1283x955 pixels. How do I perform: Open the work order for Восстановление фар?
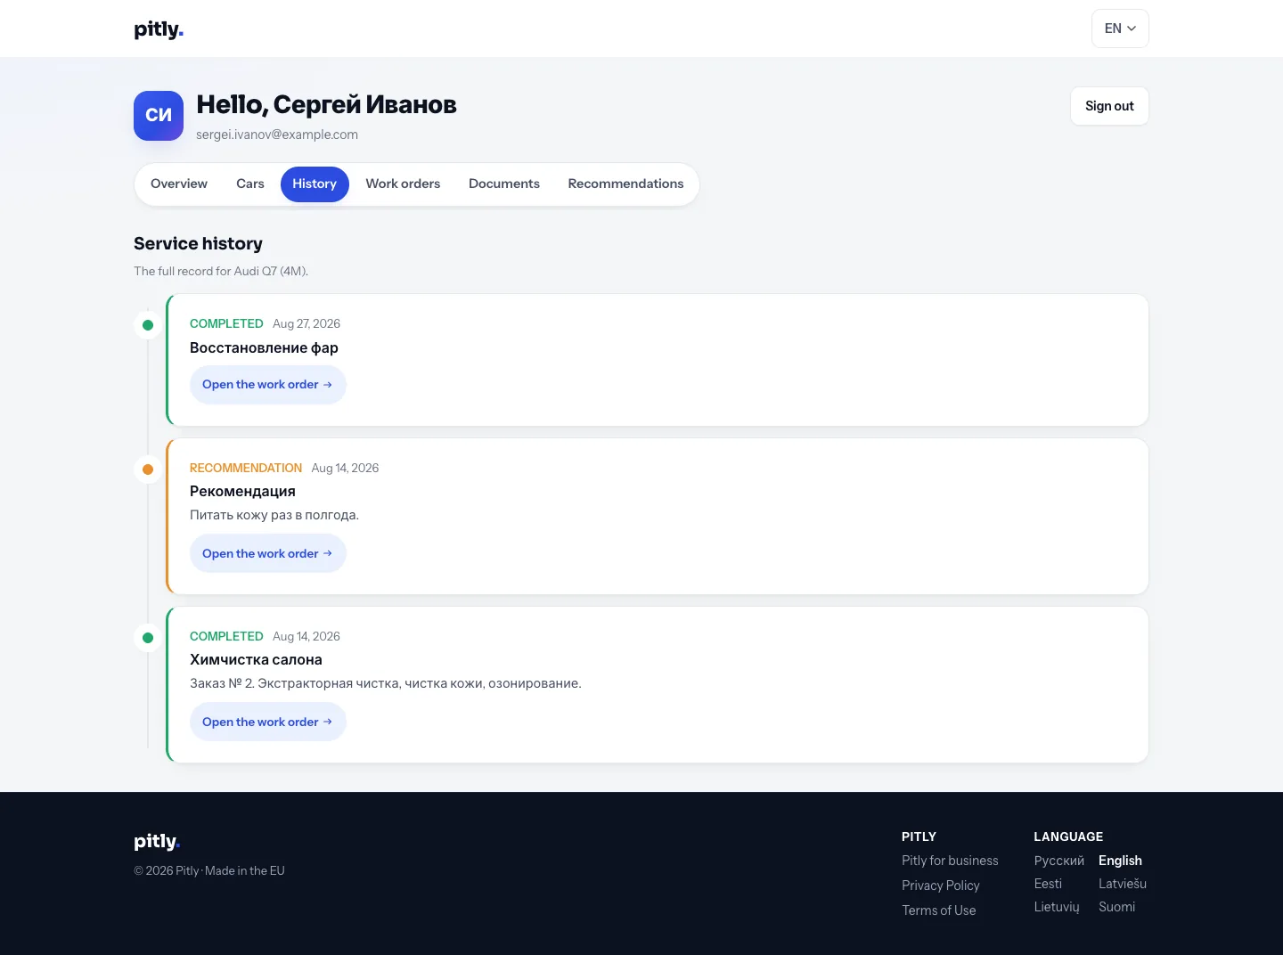(x=267, y=385)
